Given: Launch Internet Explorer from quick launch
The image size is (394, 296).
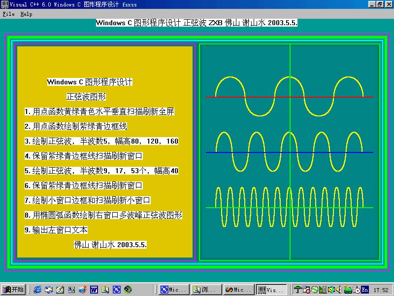Looking at the screenshot, I should [37, 290].
